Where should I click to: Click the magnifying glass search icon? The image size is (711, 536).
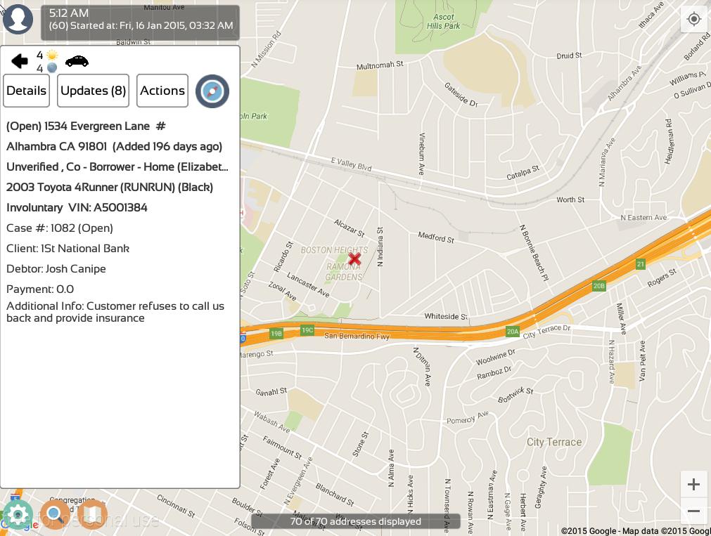pyautogui.click(x=54, y=515)
